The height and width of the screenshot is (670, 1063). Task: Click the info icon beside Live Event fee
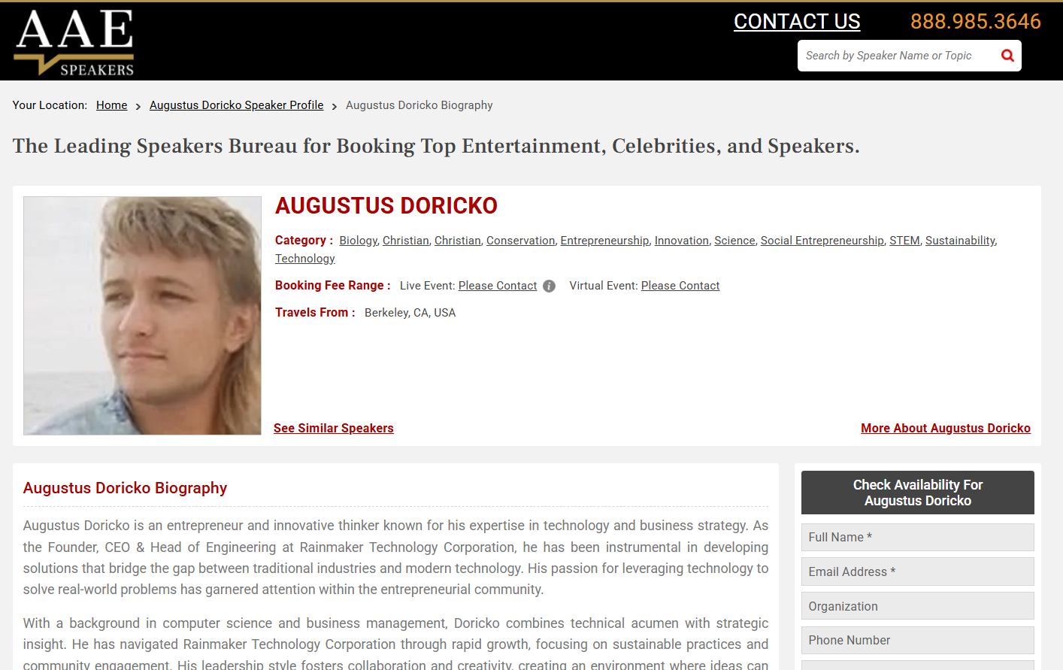pos(549,286)
